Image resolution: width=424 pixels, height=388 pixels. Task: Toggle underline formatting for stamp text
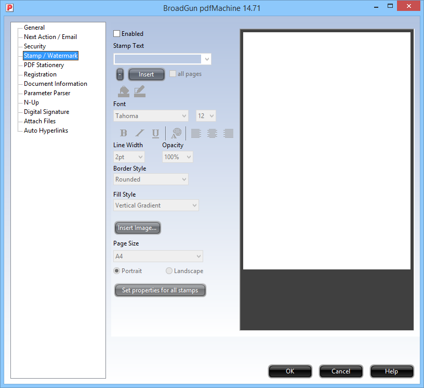tap(155, 133)
